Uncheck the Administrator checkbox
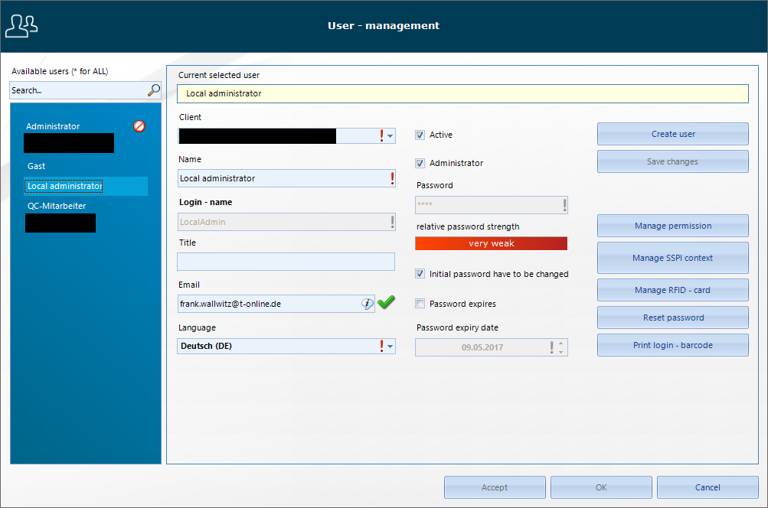The width and height of the screenshot is (768, 508). [x=420, y=164]
